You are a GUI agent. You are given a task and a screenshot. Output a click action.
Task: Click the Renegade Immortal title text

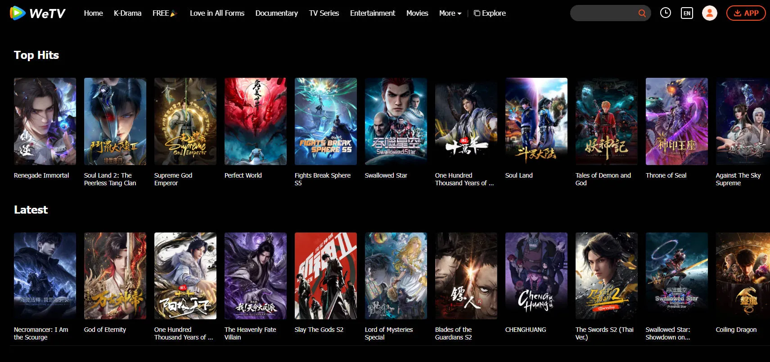pos(41,175)
